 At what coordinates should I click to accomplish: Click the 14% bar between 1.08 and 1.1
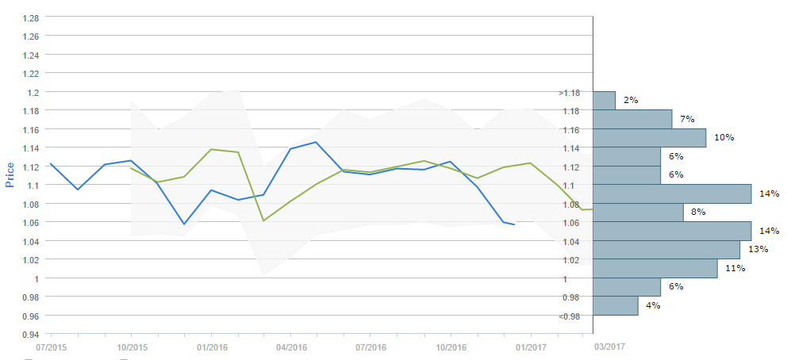(x=672, y=193)
